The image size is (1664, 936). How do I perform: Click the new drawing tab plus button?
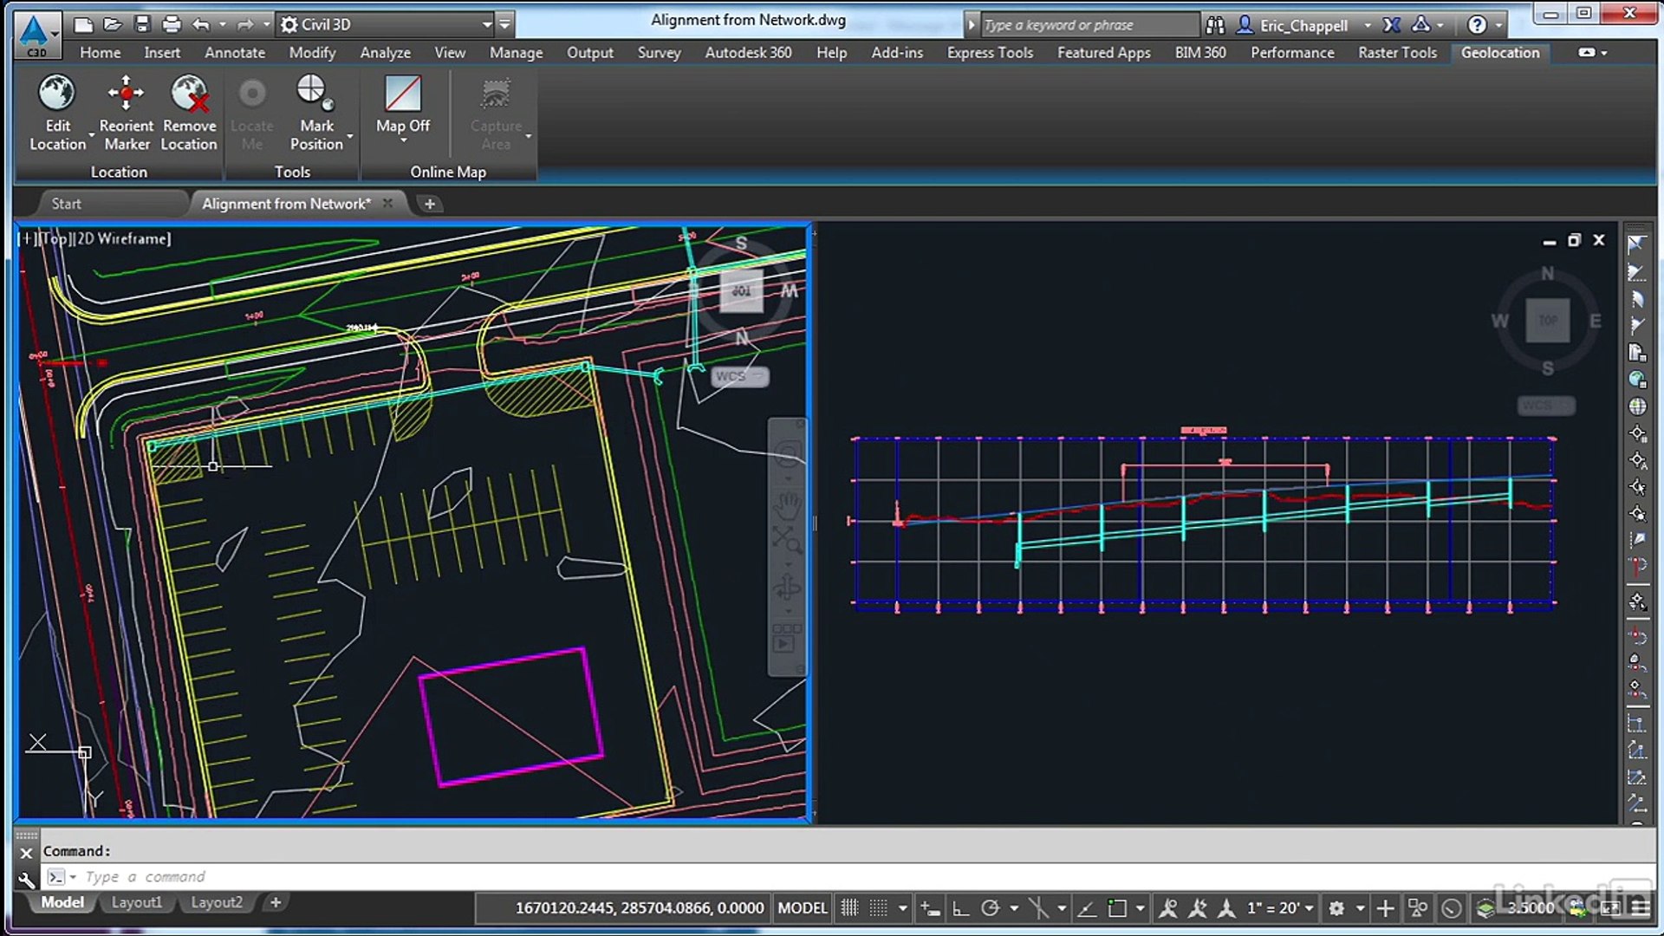tap(429, 204)
